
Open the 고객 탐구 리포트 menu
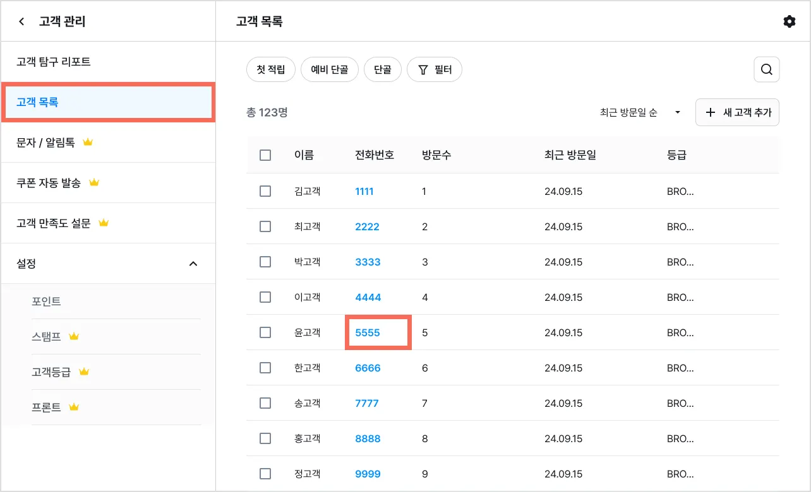click(54, 62)
